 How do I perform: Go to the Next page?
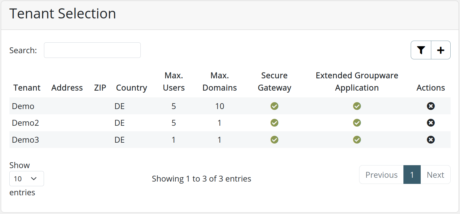pyautogui.click(x=435, y=175)
